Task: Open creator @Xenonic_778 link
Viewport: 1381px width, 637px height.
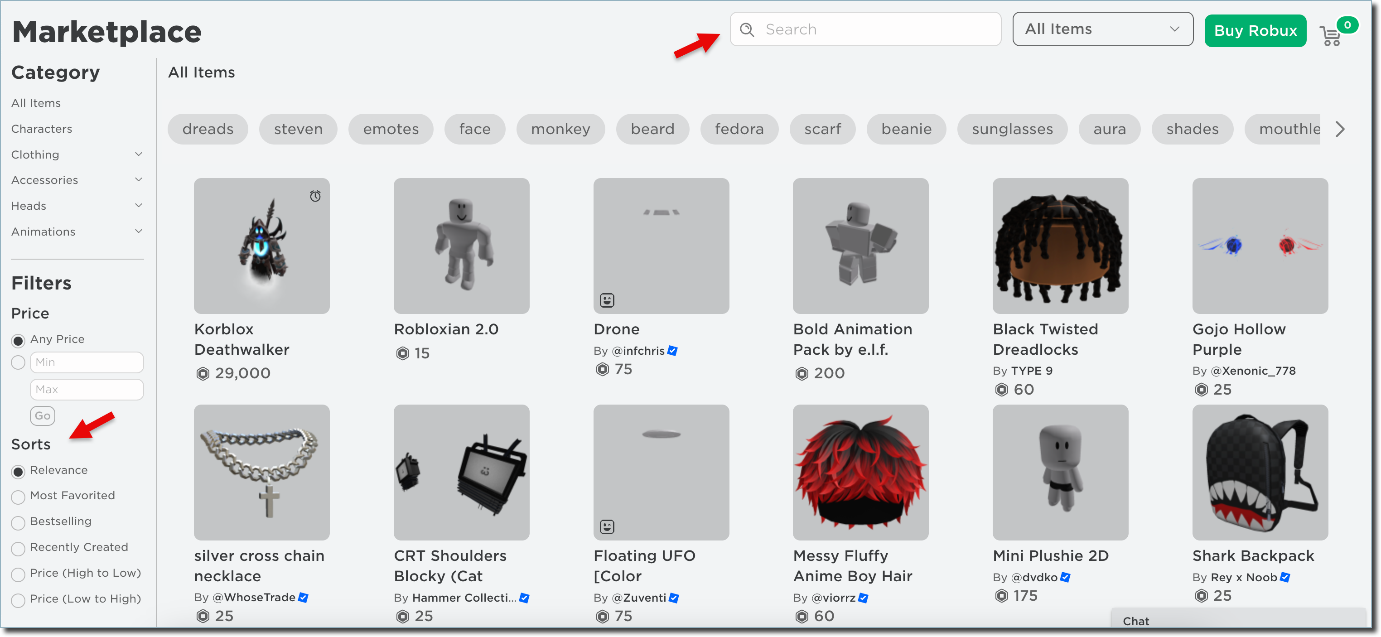Action: (1253, 371)
